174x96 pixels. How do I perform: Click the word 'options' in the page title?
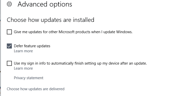(x=61, y=5)
